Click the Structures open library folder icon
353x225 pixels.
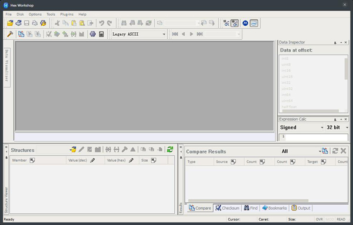pos(73,149)
